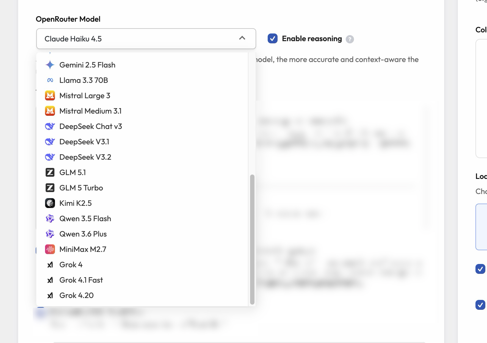Toggle the lower checkbox at the right edge

480,305
